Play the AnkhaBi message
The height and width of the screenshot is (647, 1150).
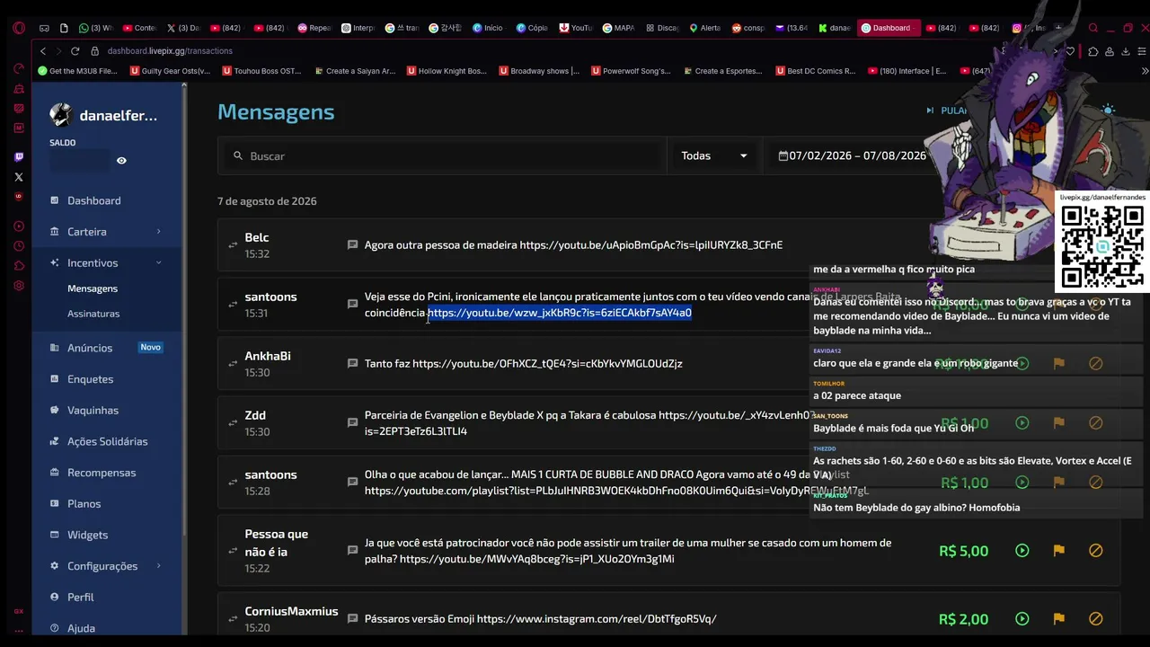pos(1022,363)
